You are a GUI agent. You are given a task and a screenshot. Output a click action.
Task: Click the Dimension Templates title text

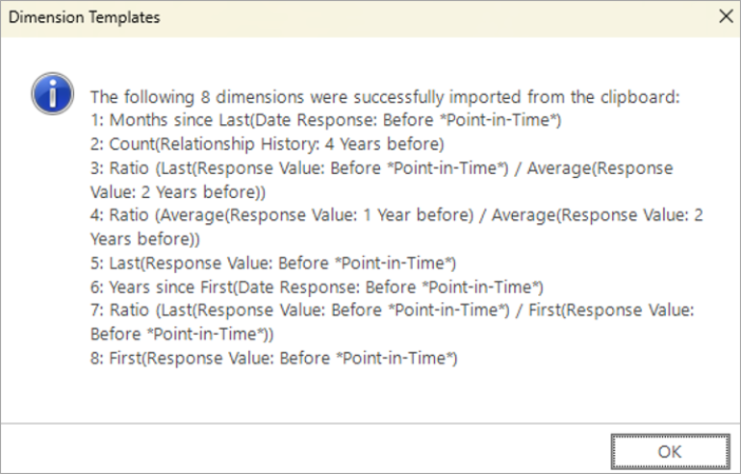(85, 17)
